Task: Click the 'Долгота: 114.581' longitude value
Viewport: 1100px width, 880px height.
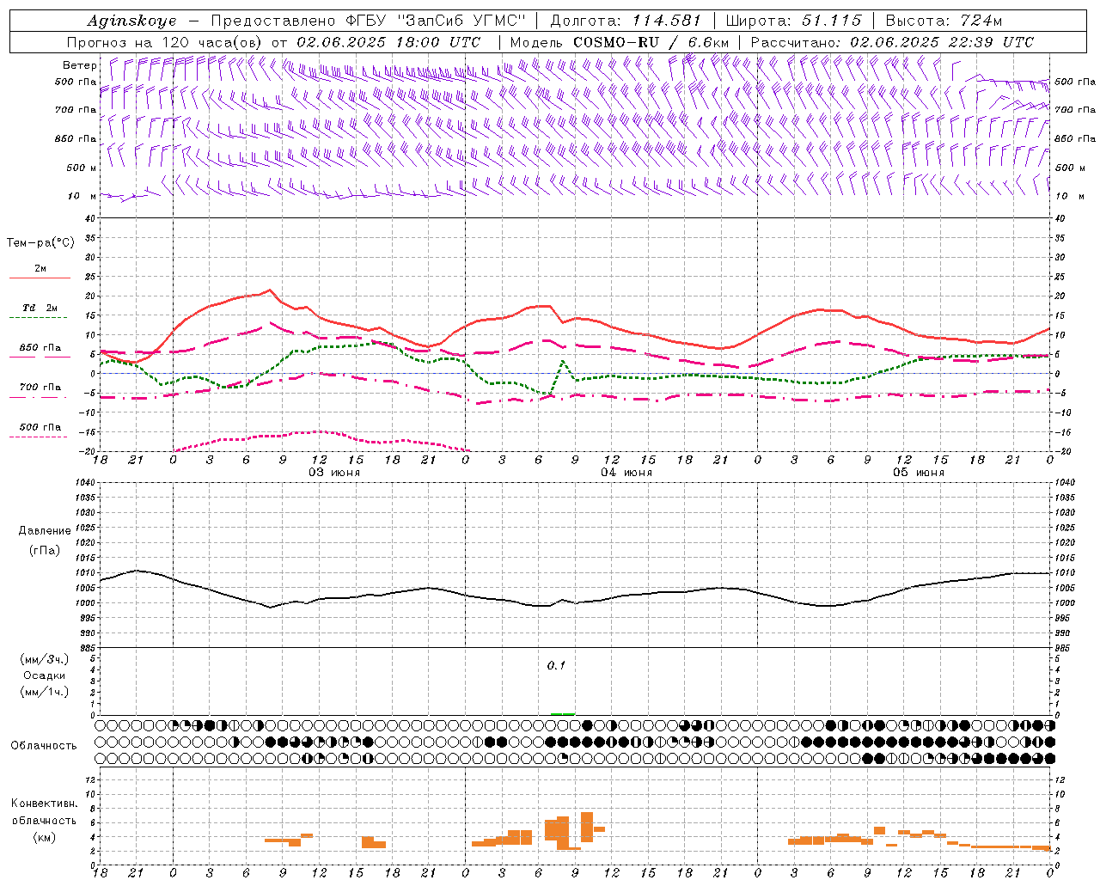Action: (x=626, y=21)
